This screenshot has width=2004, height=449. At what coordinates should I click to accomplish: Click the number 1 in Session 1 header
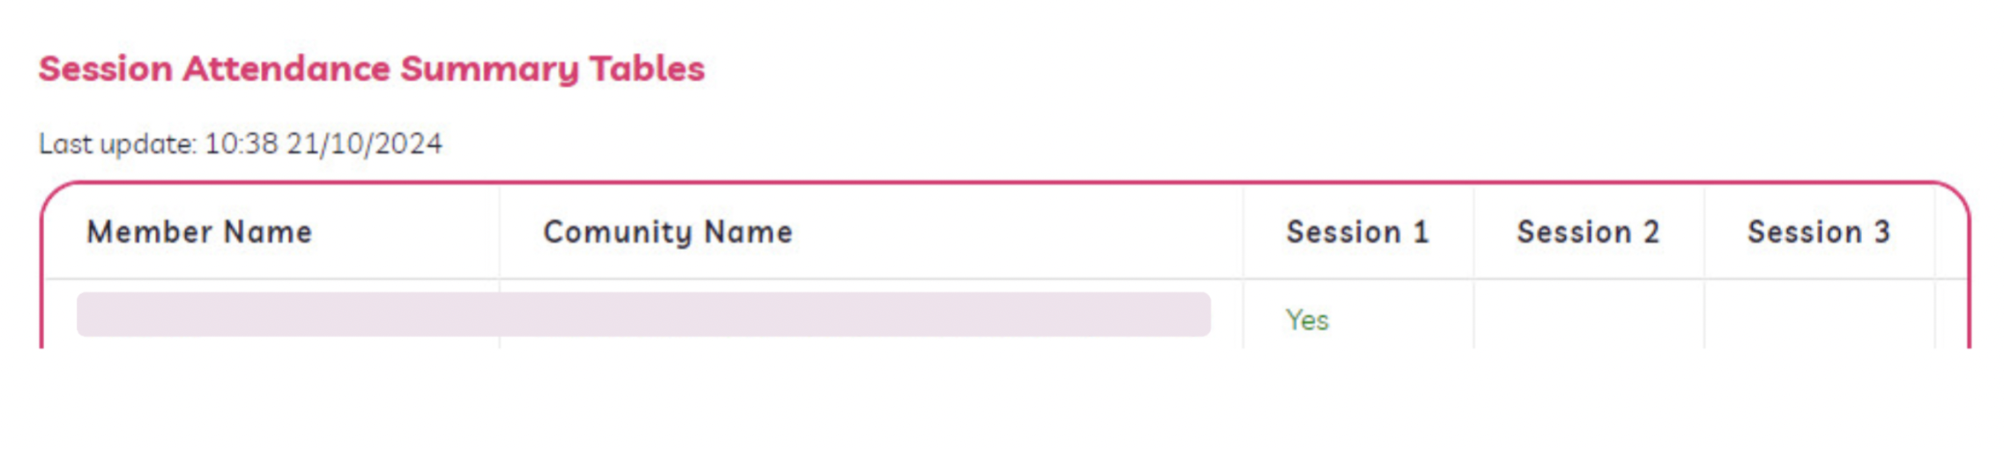tap(1421, 232)
